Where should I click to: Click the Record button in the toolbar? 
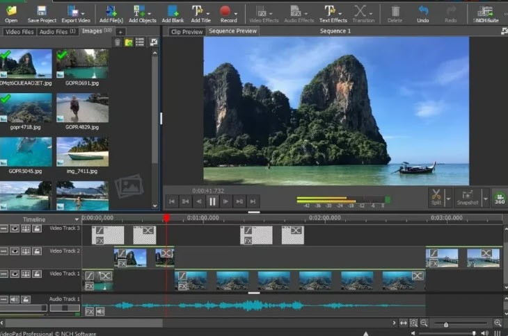point(225,14)
